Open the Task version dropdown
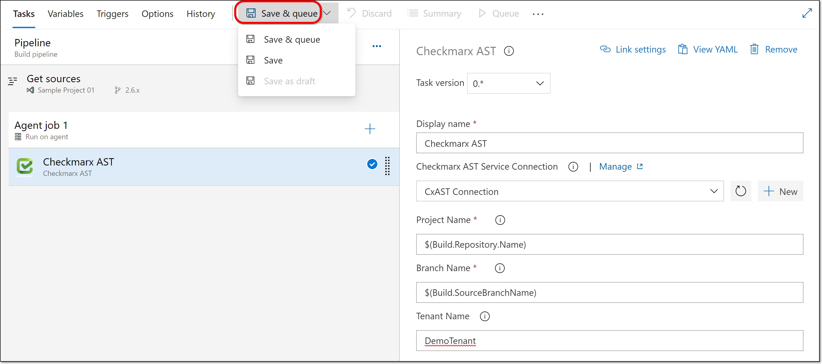This screenshot has width=822, height=364. [508, 84]
